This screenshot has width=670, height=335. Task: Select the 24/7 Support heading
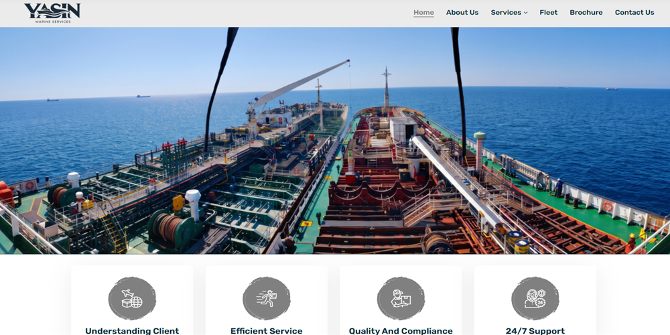(535, 331)
